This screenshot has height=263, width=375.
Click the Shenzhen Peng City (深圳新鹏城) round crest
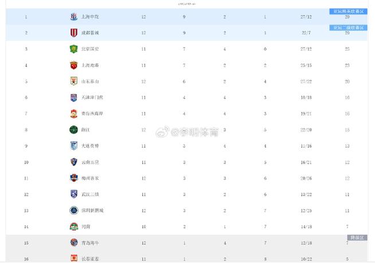73,211
